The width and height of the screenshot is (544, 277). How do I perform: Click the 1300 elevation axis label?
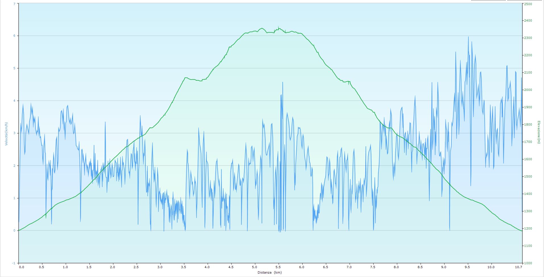coord(528,211)
